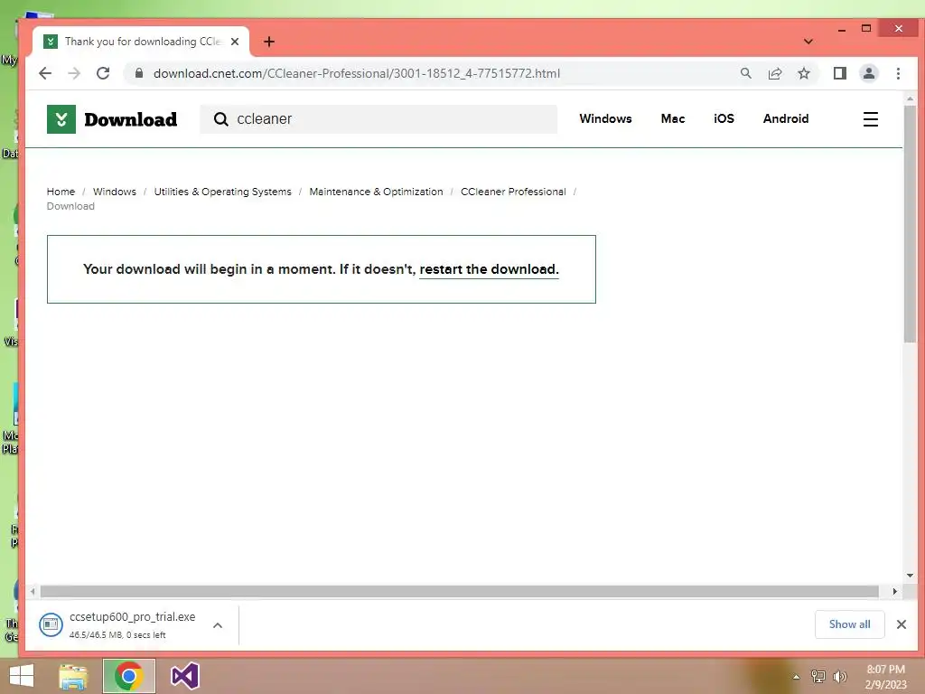Open the Chrome side panel

tap(839, 73)
